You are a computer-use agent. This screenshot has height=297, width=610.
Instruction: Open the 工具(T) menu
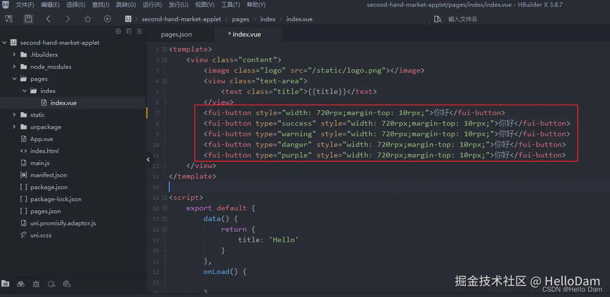(x=230, y=5)
